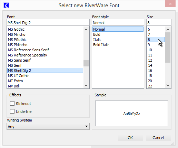Click the size list scroll up arrow
The image size is (178, 148).
168,30
